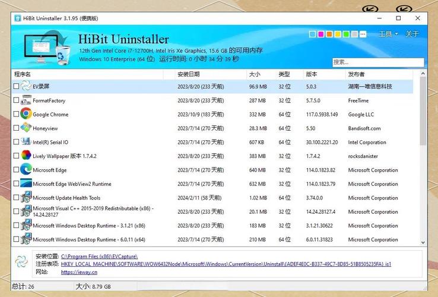Open more theme colors (three-dot) button
Screen dimensions: 438x297
point(363,34)
